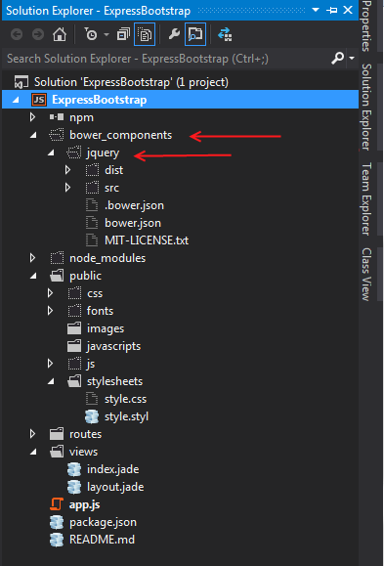This screenshot has width=384, height=566.
Task: Toggle the auto hide pin icon
Action: 331,10
